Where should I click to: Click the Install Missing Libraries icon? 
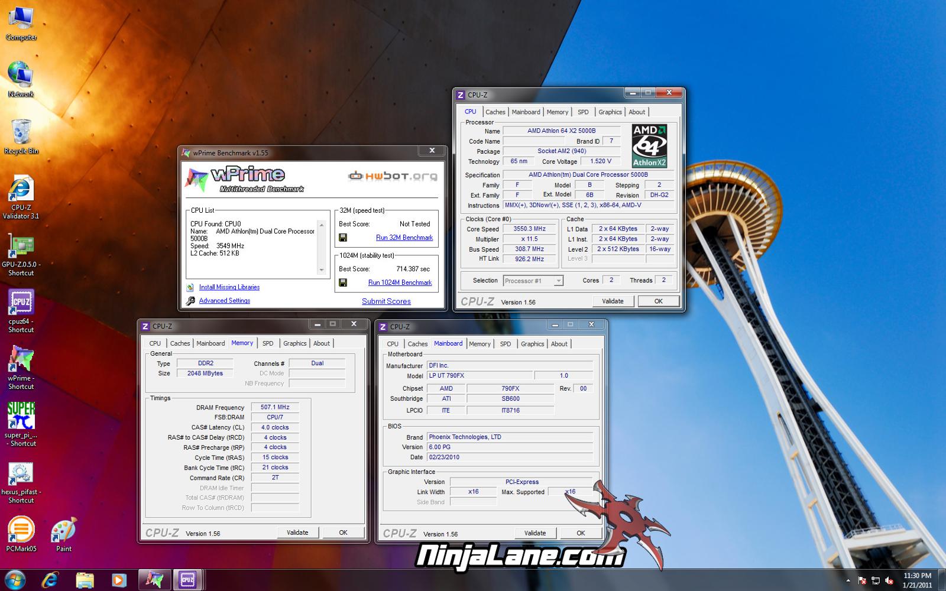[190, 287]
